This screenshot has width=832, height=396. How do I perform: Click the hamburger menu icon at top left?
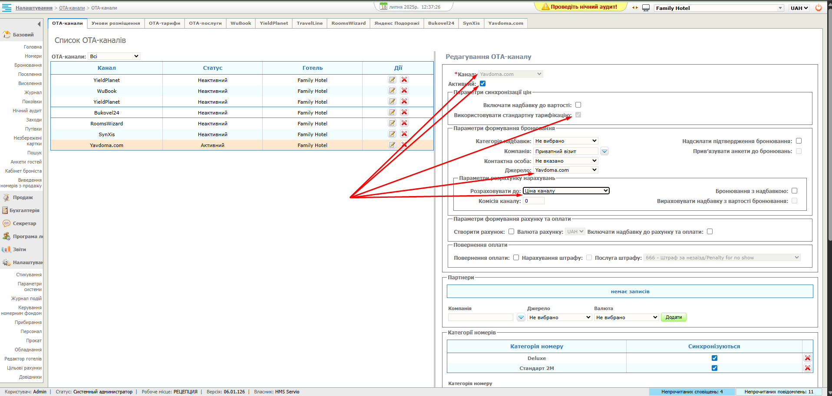[7, 8]
